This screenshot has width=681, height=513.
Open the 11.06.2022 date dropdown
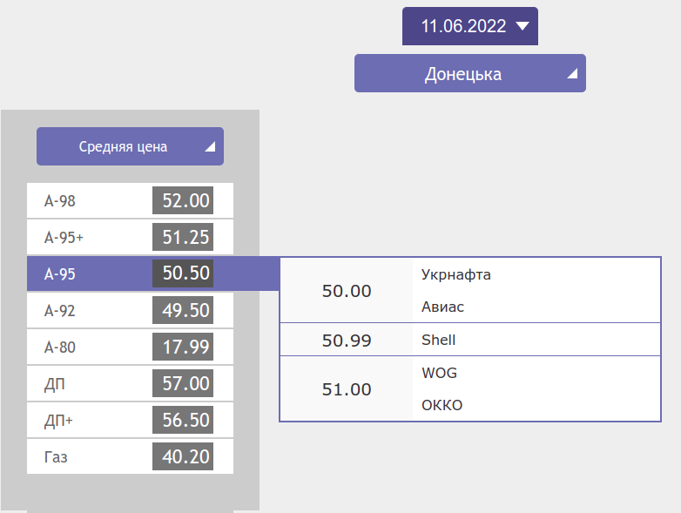(469, 26)
